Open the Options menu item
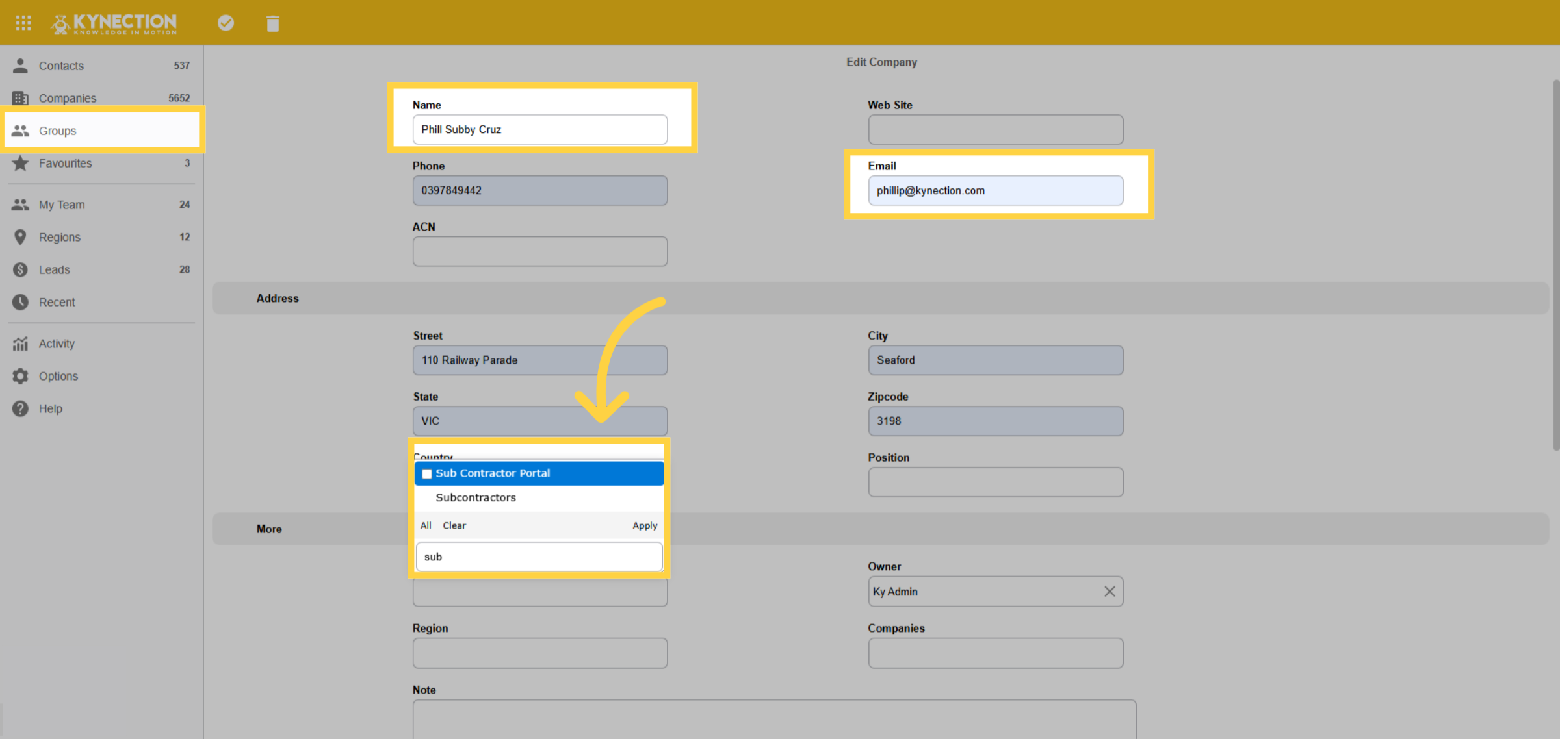Image resolution: width=1560 pixels, height=739 pixels. [101, 376]
